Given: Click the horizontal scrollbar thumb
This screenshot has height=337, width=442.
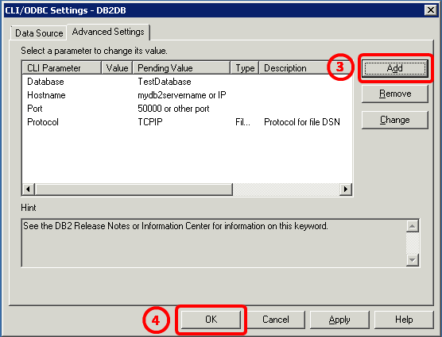Looking at the screenshot, I should (134, 190).
